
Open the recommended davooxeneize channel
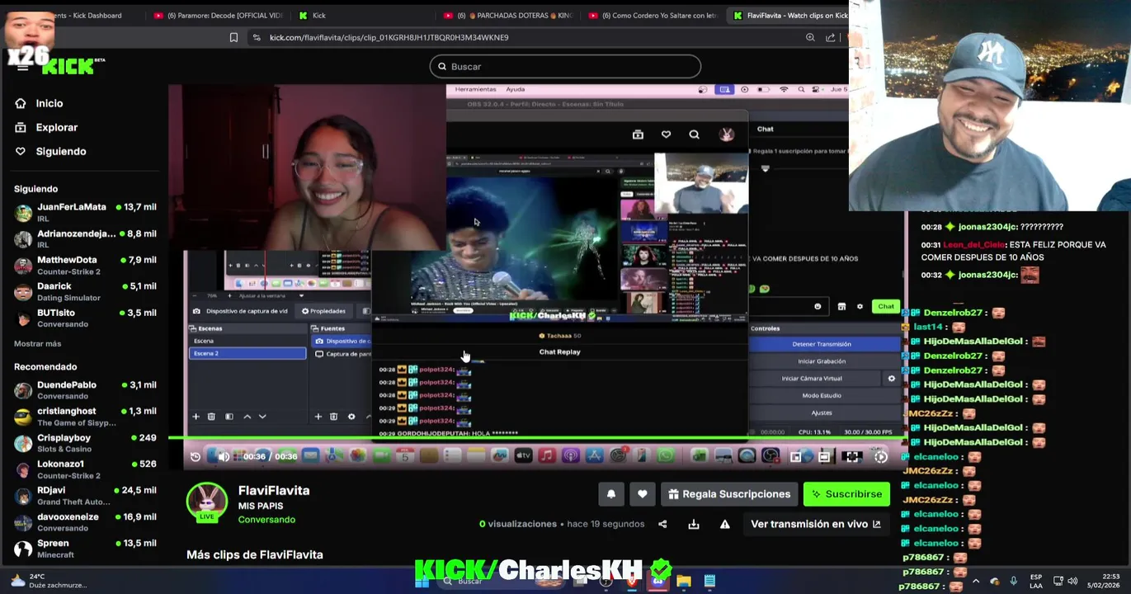pyautogui.click(x=85, y=521)
